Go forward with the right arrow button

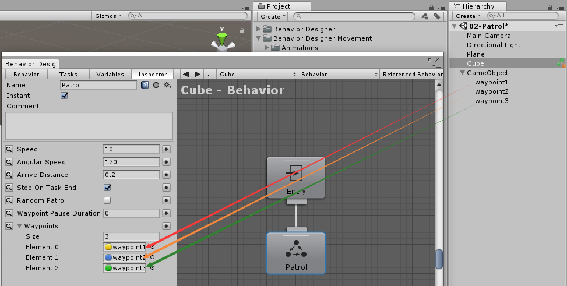198,74
